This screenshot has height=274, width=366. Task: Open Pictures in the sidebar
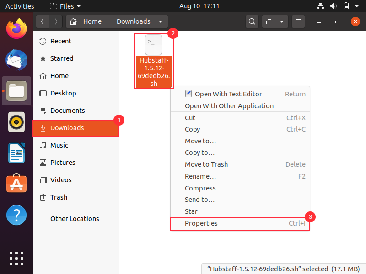click(x=76, y=163)
